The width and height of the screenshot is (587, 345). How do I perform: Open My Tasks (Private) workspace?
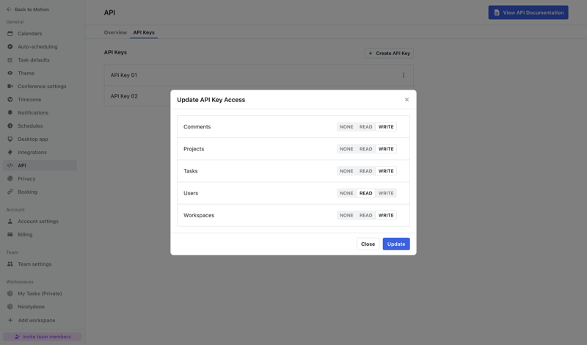click(x=40, y=294)
